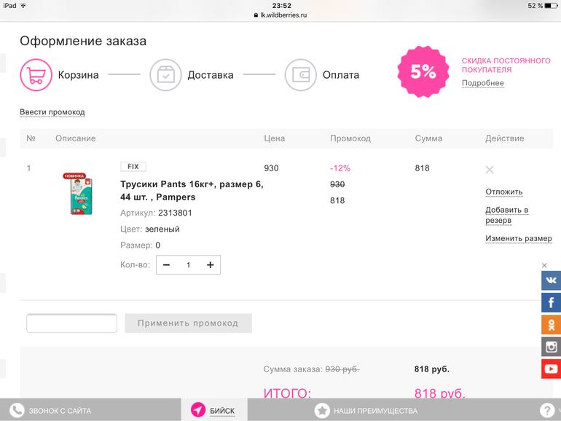Click the delivery box icon for Доставка

pyautogui.click(x=165, y=75)
